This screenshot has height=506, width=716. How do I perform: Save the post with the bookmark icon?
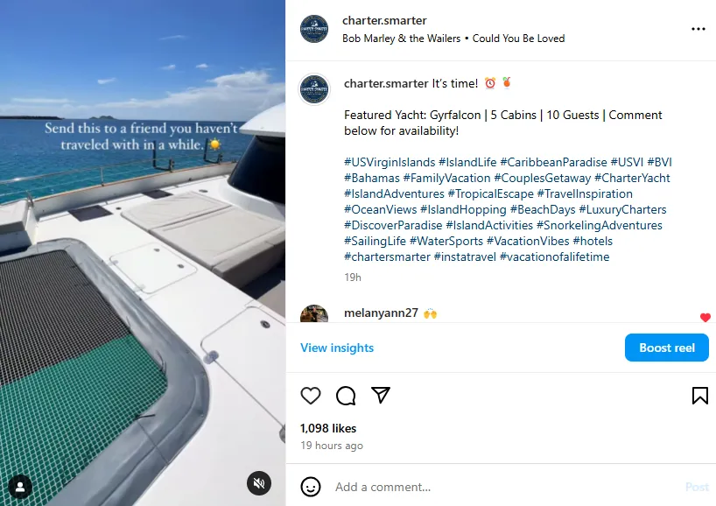[x=699, y=396]
